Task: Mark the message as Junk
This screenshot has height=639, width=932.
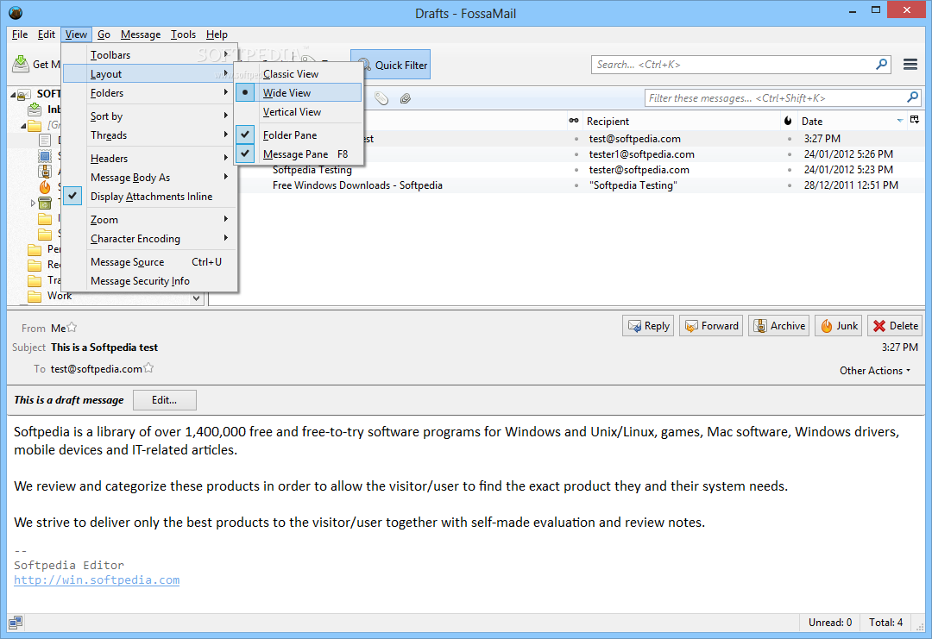Action: [839, 325]
